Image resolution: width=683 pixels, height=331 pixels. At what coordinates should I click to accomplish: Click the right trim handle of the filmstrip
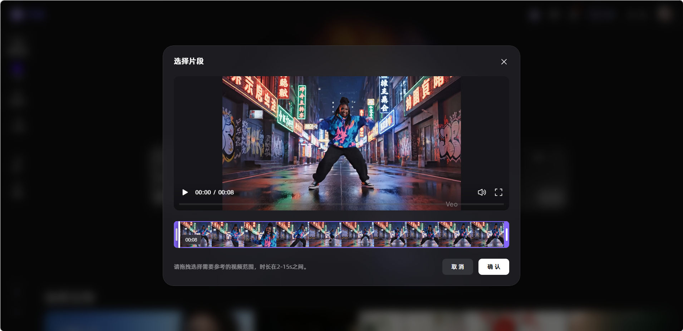[x=506, y=235]
